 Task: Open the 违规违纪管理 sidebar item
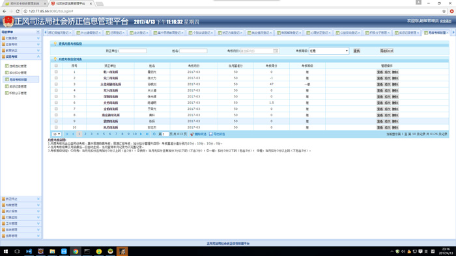[16, 66]
